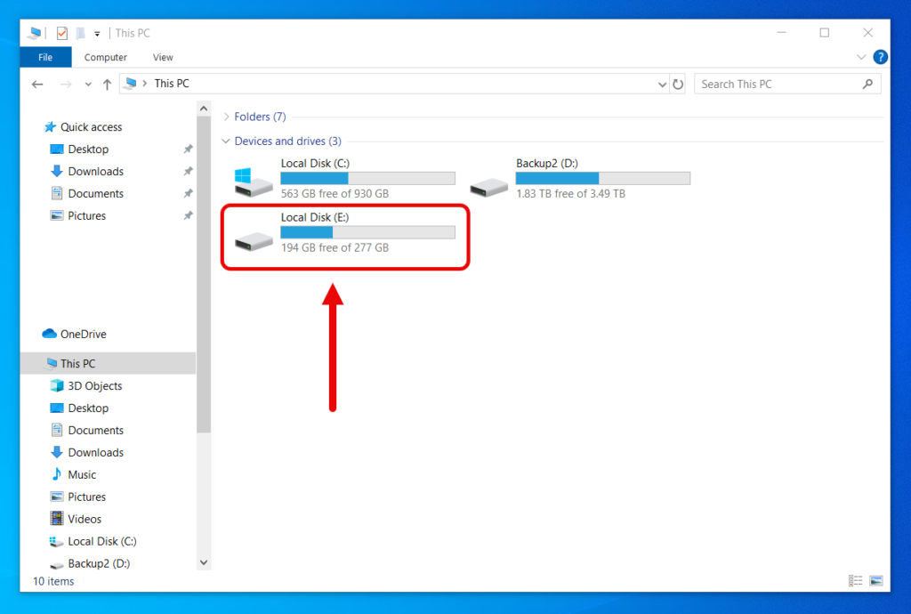Image resolution: width=911 pixels, height=614 pixels.
Task: Click the Search This PC field
Action: 787,85
